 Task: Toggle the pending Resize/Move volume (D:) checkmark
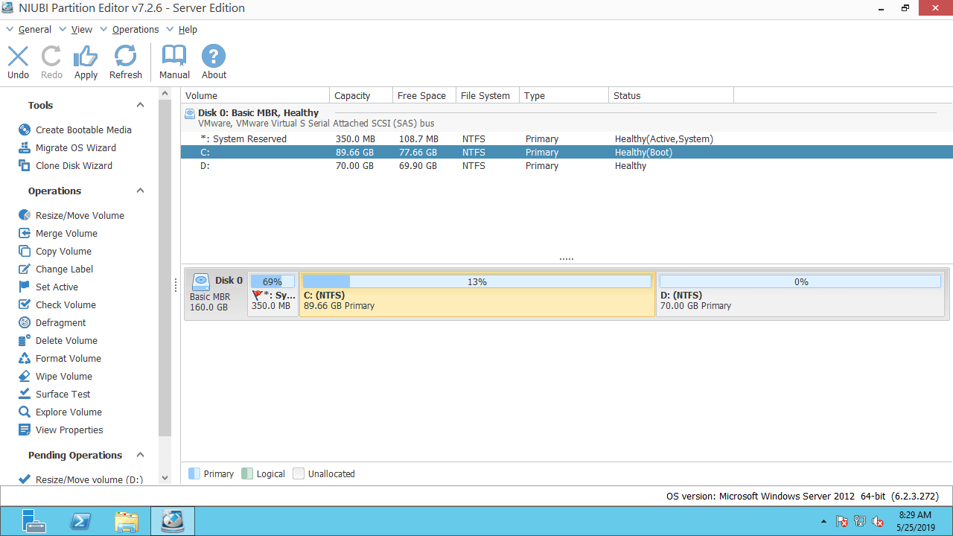pyautogui.click(x=25, y=479)
